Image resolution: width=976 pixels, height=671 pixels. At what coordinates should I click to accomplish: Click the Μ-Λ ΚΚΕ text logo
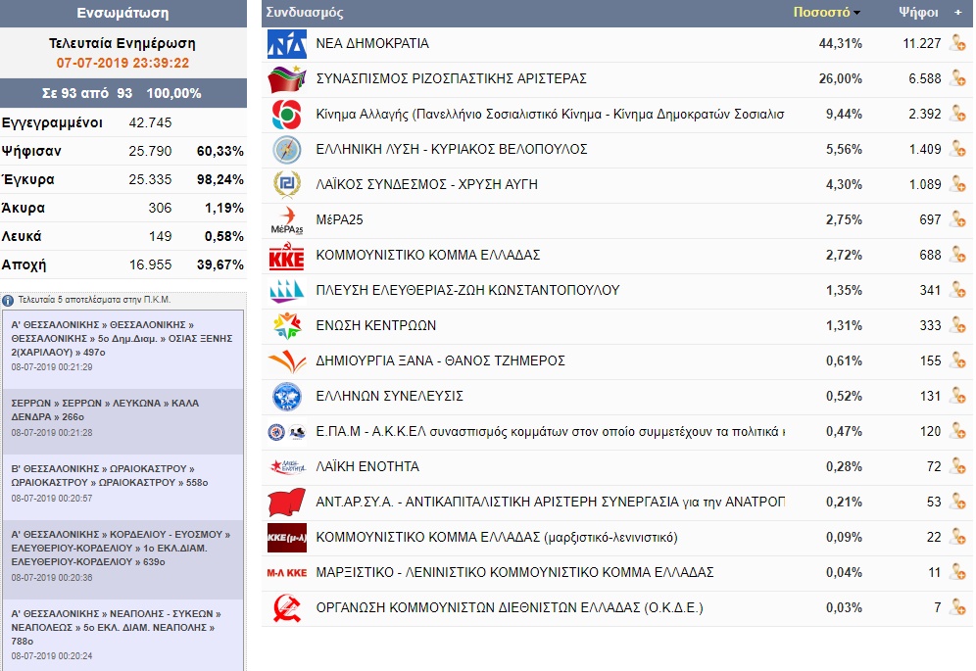(x=287, y=573)
